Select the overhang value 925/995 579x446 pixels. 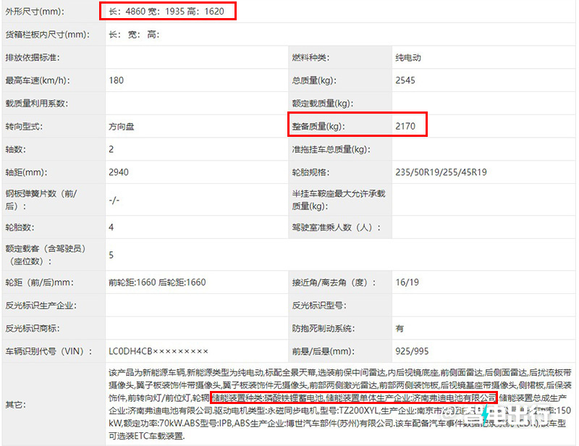tap(412, 351)
